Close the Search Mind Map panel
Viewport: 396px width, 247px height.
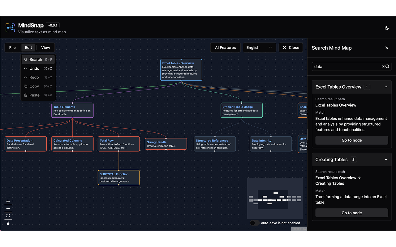coord(387,48)
